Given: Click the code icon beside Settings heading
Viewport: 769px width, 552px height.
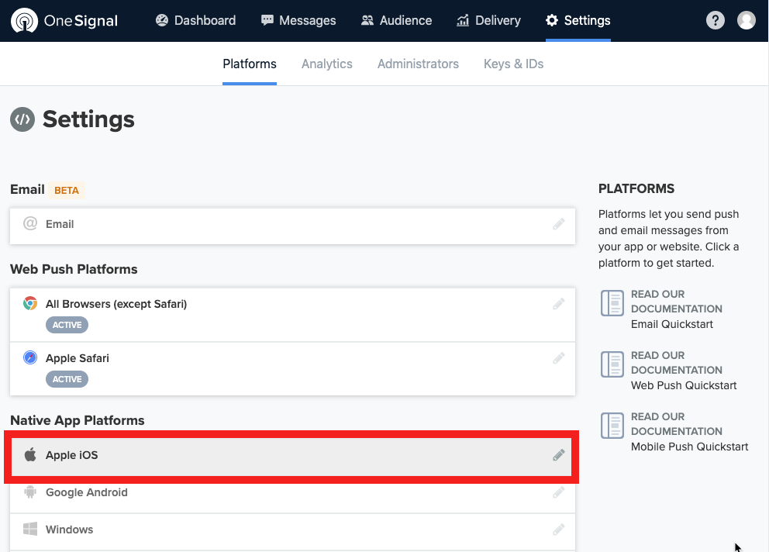Looking at the screenshot, I should click(x=22, y=119).
